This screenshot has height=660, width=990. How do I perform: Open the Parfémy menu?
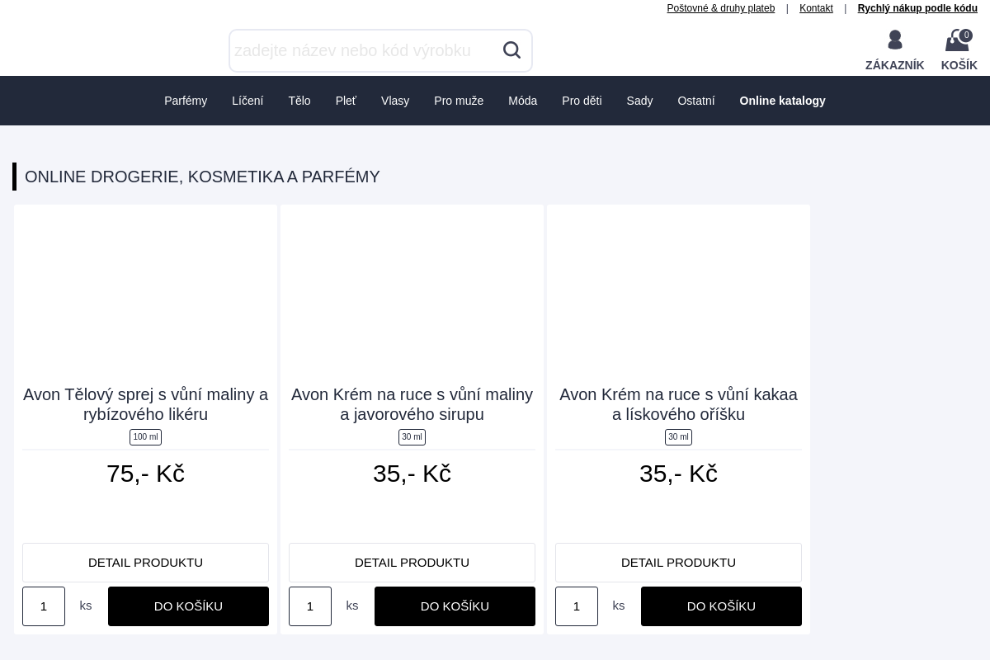(x=186, y=101)
